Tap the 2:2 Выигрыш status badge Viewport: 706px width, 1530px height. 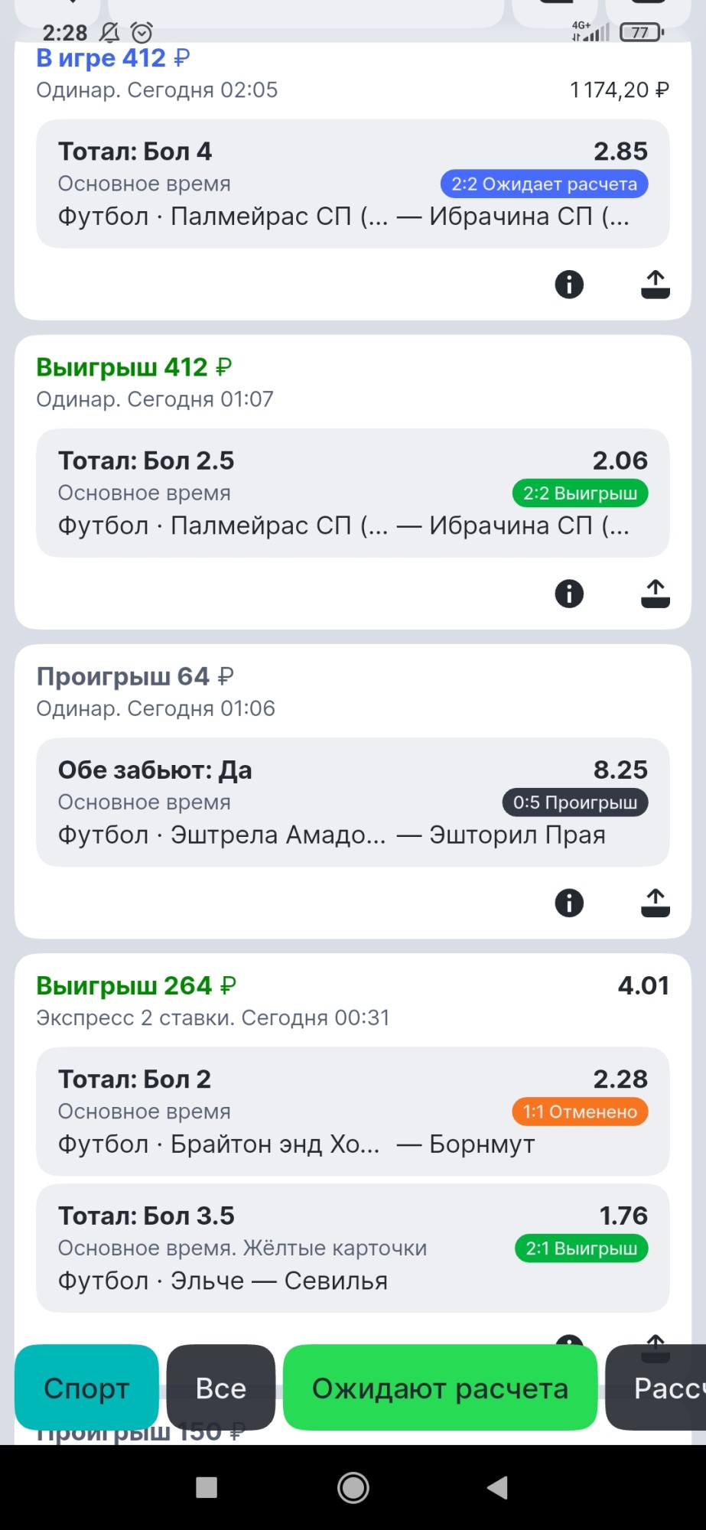click(580, 493)
